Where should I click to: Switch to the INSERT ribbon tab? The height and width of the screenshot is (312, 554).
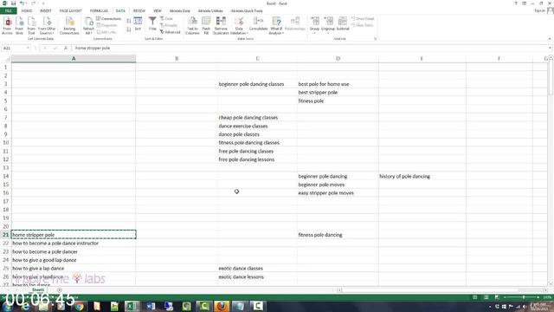click(46, 11)
